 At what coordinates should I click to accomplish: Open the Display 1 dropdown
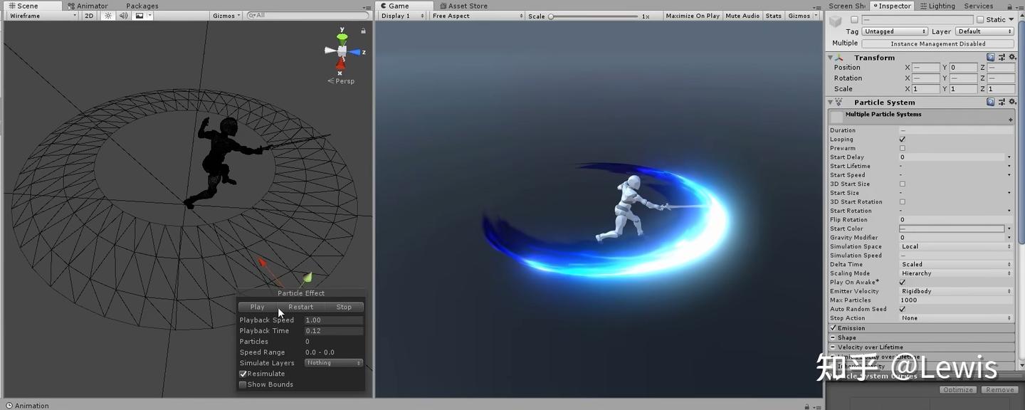402,16
